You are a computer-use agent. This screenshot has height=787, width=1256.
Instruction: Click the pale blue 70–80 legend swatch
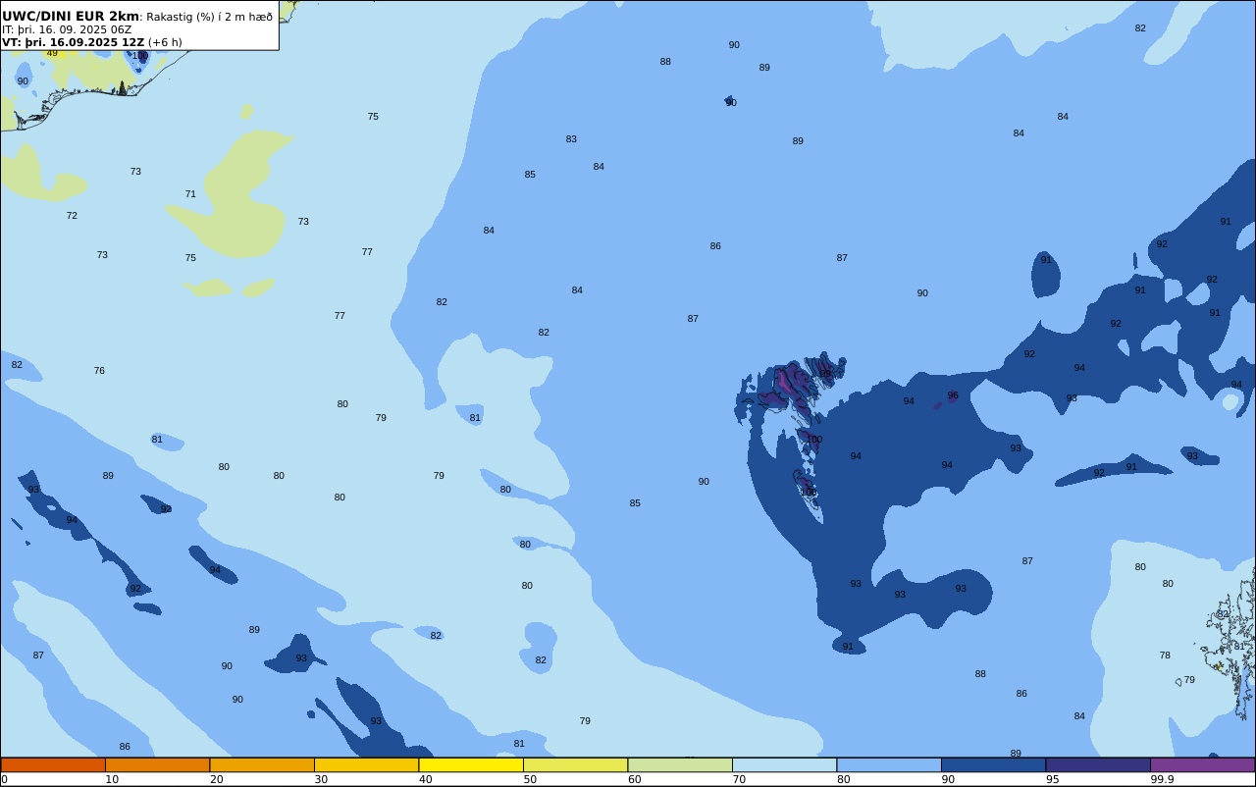pyautogui.click(x=784, y=764)
